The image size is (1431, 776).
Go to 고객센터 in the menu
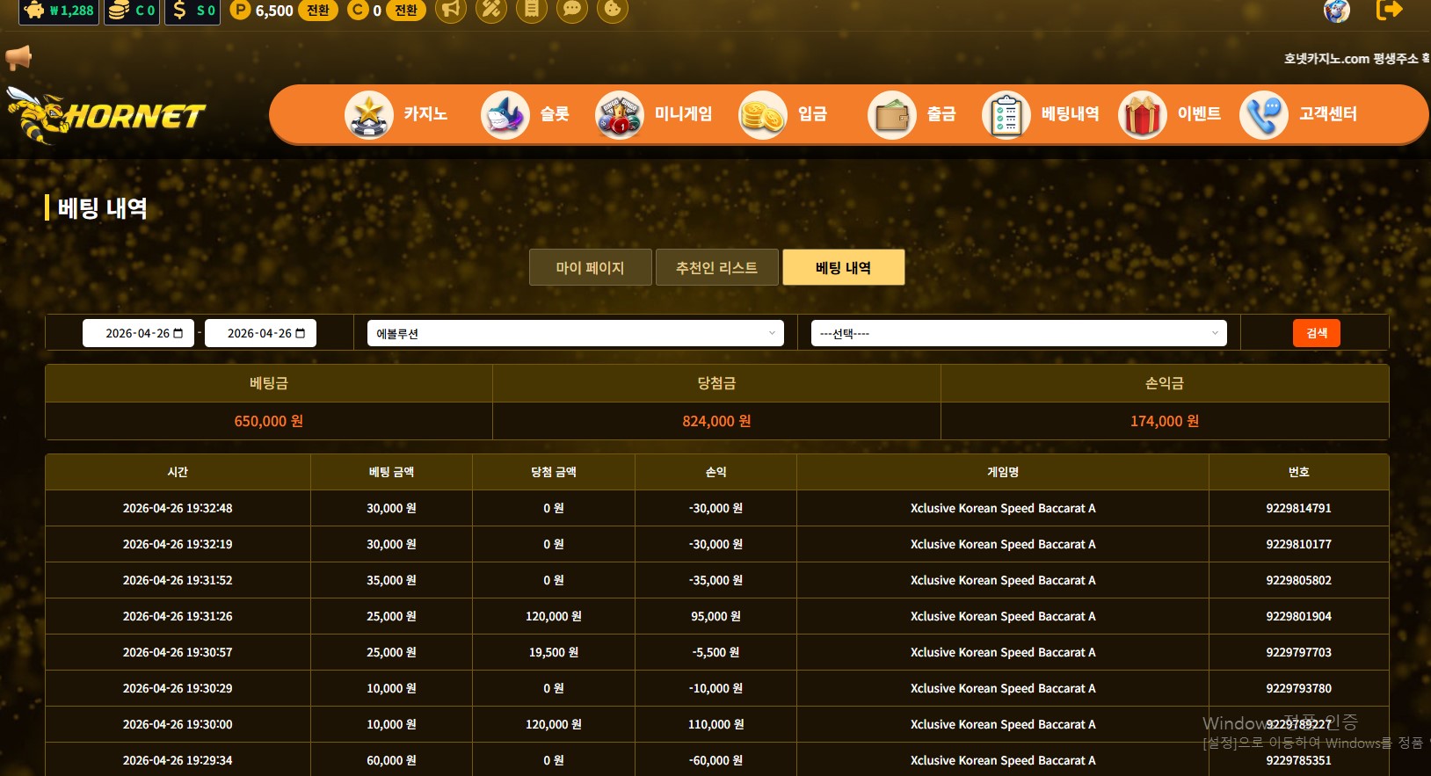1299,114
